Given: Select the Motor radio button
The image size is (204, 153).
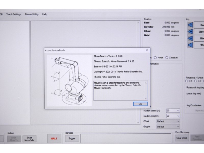Looking at the screenshot, I should (155, 58).
